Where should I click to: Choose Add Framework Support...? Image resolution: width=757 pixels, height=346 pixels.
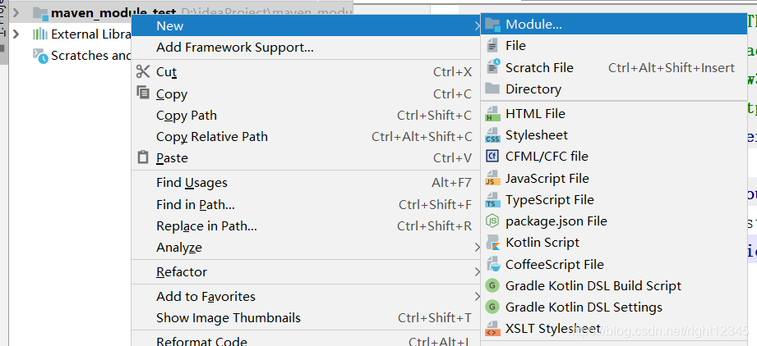[306, 48]
